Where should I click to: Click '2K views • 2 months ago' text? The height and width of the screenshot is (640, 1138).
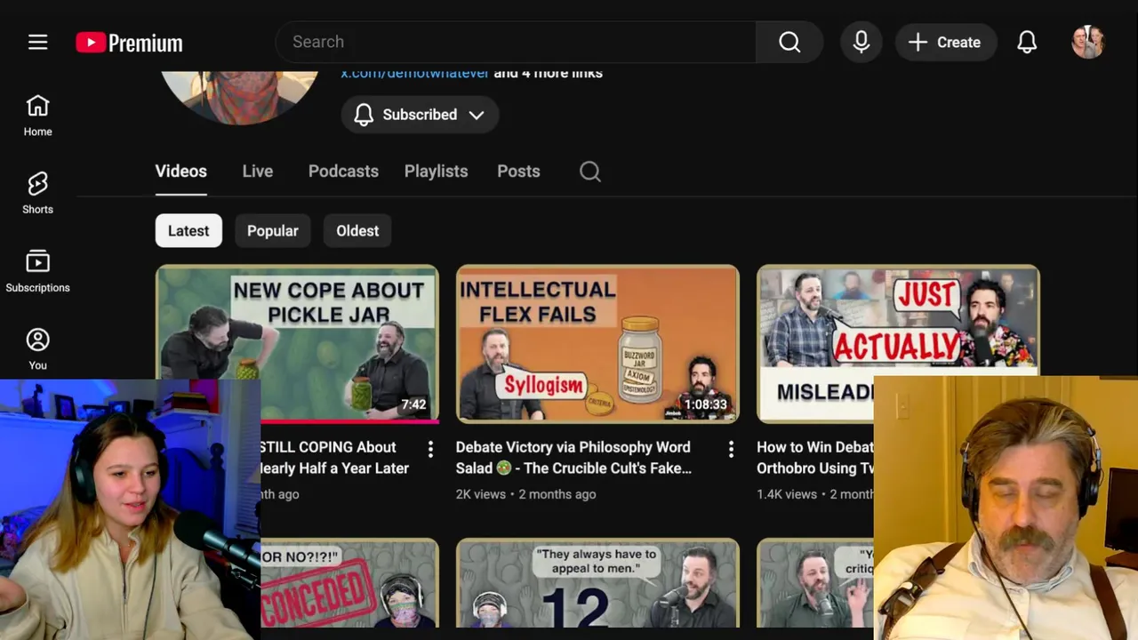[526, 494]
